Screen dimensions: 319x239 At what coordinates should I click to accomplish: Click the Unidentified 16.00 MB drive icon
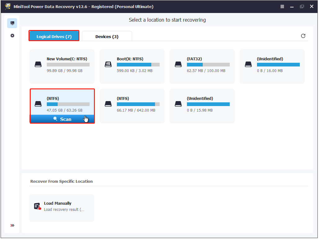point(248,64)
